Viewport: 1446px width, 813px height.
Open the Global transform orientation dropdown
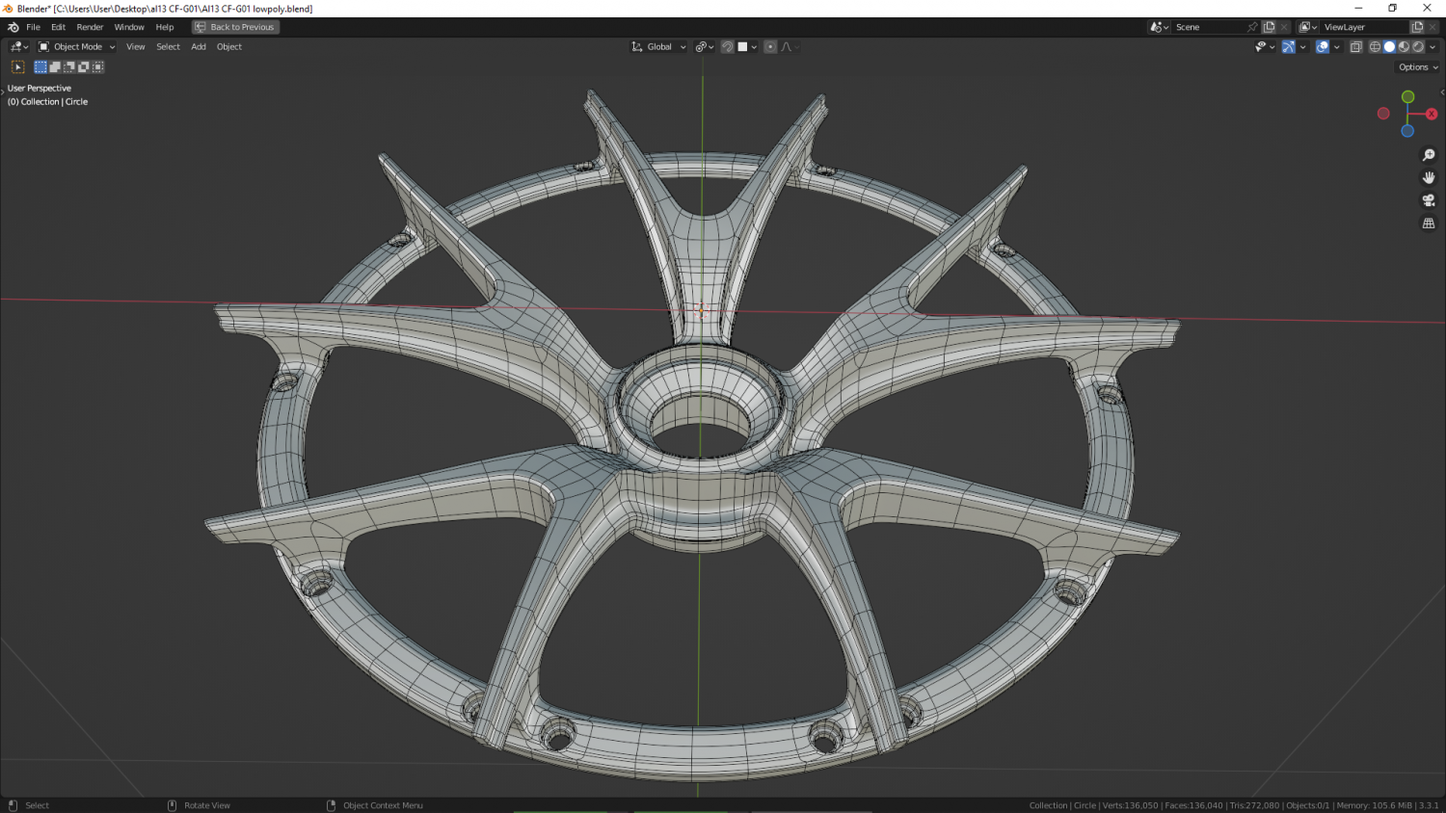(659, 46)
